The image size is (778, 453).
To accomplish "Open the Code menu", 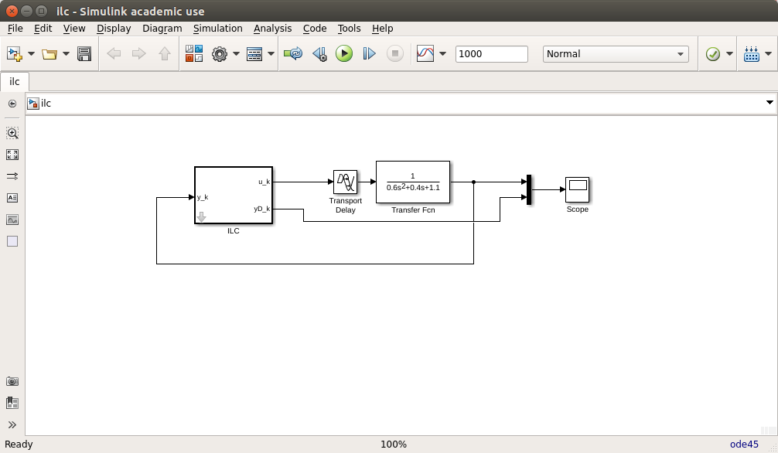I will [315, 29].
